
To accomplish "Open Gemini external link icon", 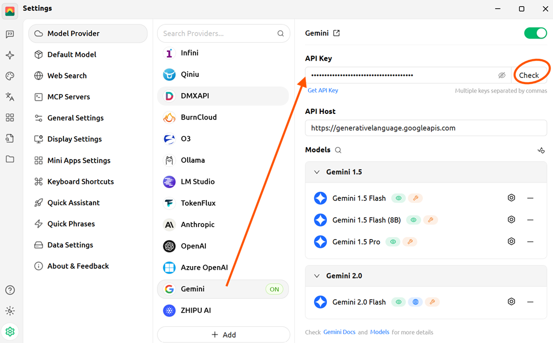I will click(336, 33).
